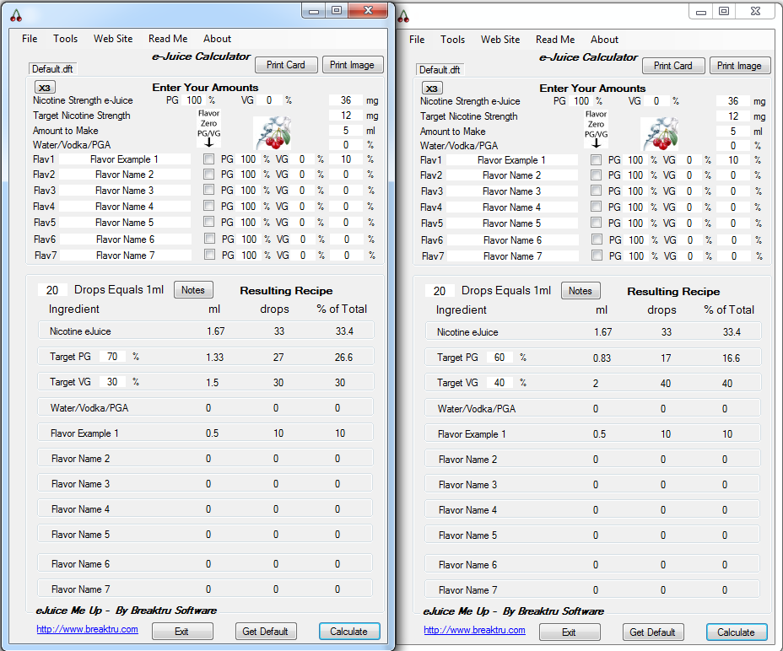Screen dimensions: 783x651
Task: Open Notes in left window
Action: pyautogui.click(x=193, y=290)
